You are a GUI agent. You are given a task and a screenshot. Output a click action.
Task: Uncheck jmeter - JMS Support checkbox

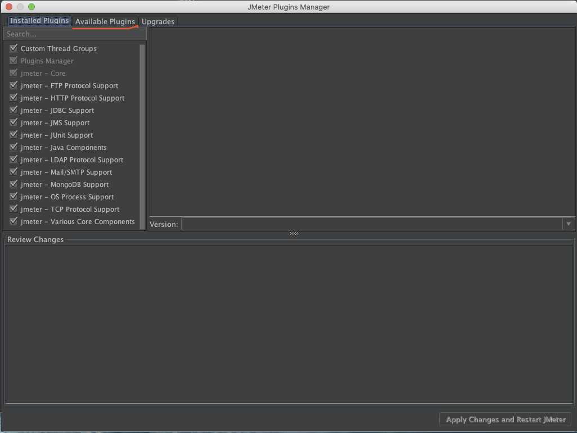[x=13, y=122]
